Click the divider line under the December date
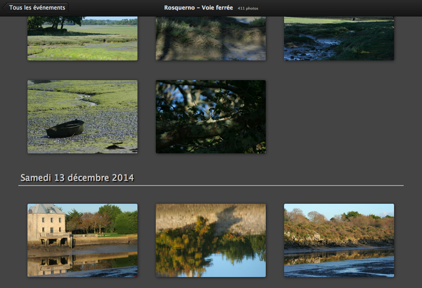This screenshot has width=422, height=288. [x=211, y=185]
